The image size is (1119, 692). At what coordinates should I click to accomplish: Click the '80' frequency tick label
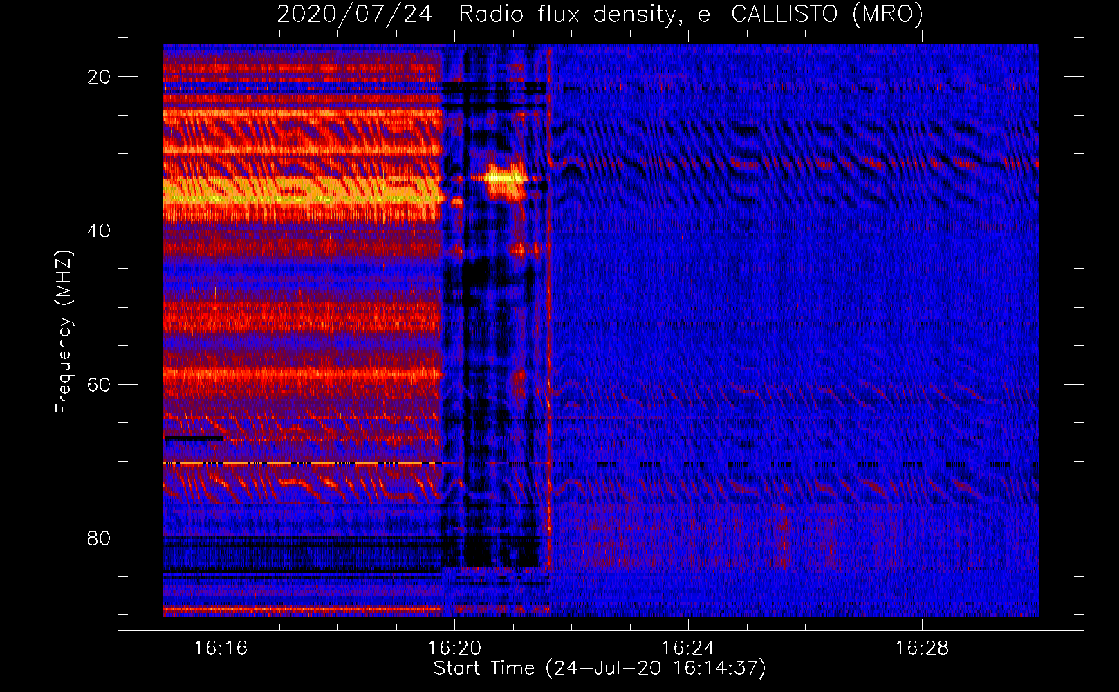pos(99,538)
